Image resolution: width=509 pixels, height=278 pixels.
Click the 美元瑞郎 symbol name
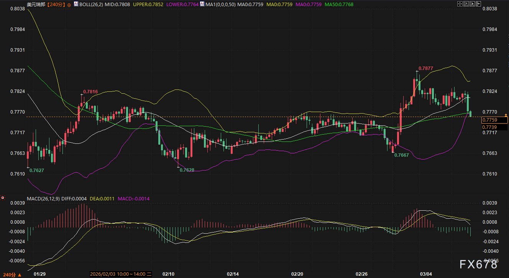36,5
